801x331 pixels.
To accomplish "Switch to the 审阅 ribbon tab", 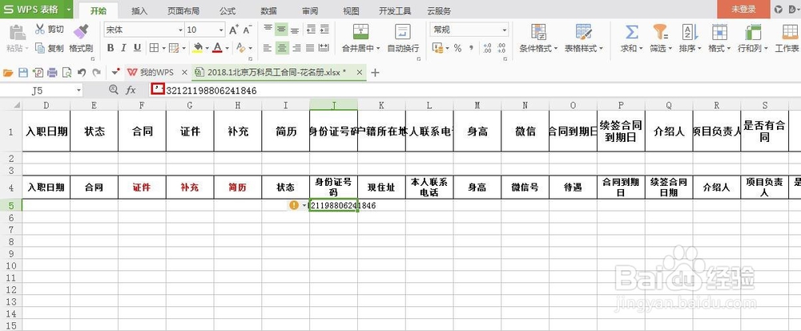I will (310, 10).
